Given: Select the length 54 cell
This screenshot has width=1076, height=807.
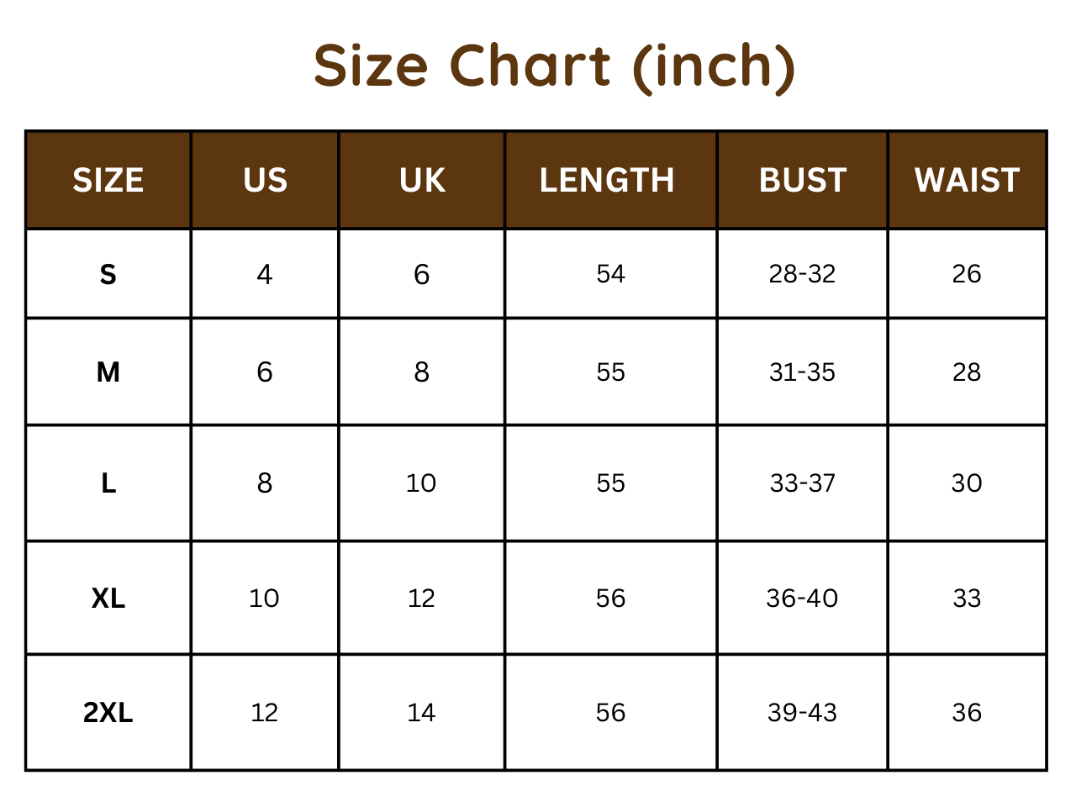Looking at the screenshot, I should pyautogui.click(x=610, y=274).
